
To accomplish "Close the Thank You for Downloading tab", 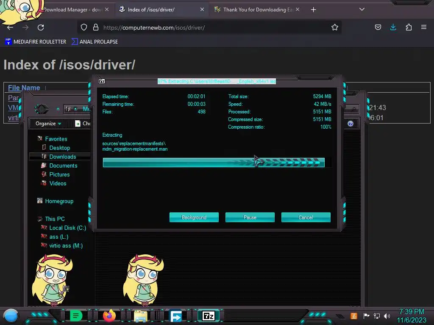I will [x=298, y=10].
